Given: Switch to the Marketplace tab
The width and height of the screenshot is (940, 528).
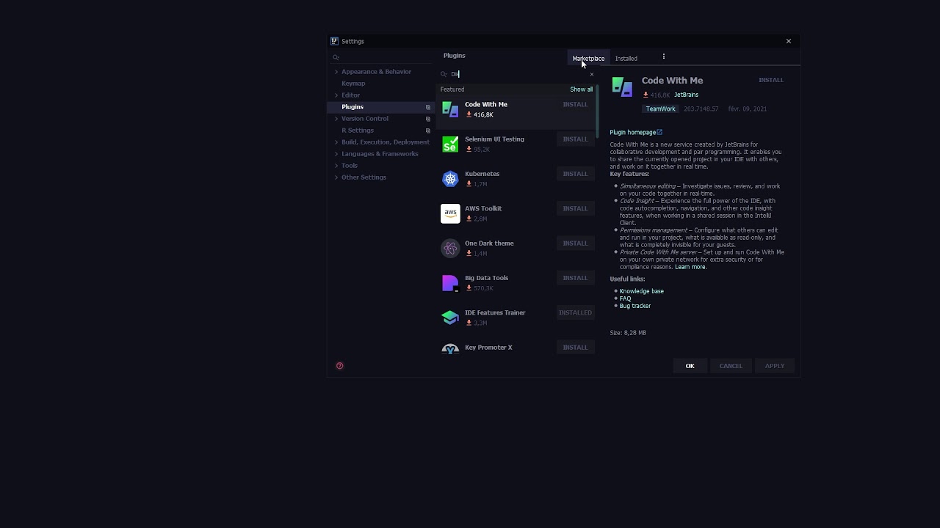Looking at the screenshot, I should [588, 59].
